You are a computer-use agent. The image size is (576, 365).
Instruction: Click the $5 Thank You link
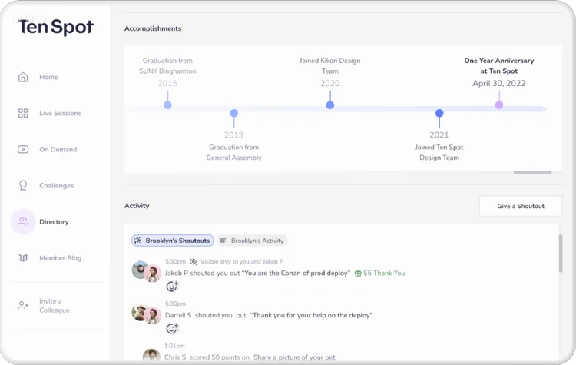[x=384, y=273]
